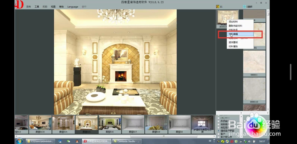The image size is (297, 144).
Task: Select room thumbnail 房型014
Action: pyautogui.click(x=63, y=124)
